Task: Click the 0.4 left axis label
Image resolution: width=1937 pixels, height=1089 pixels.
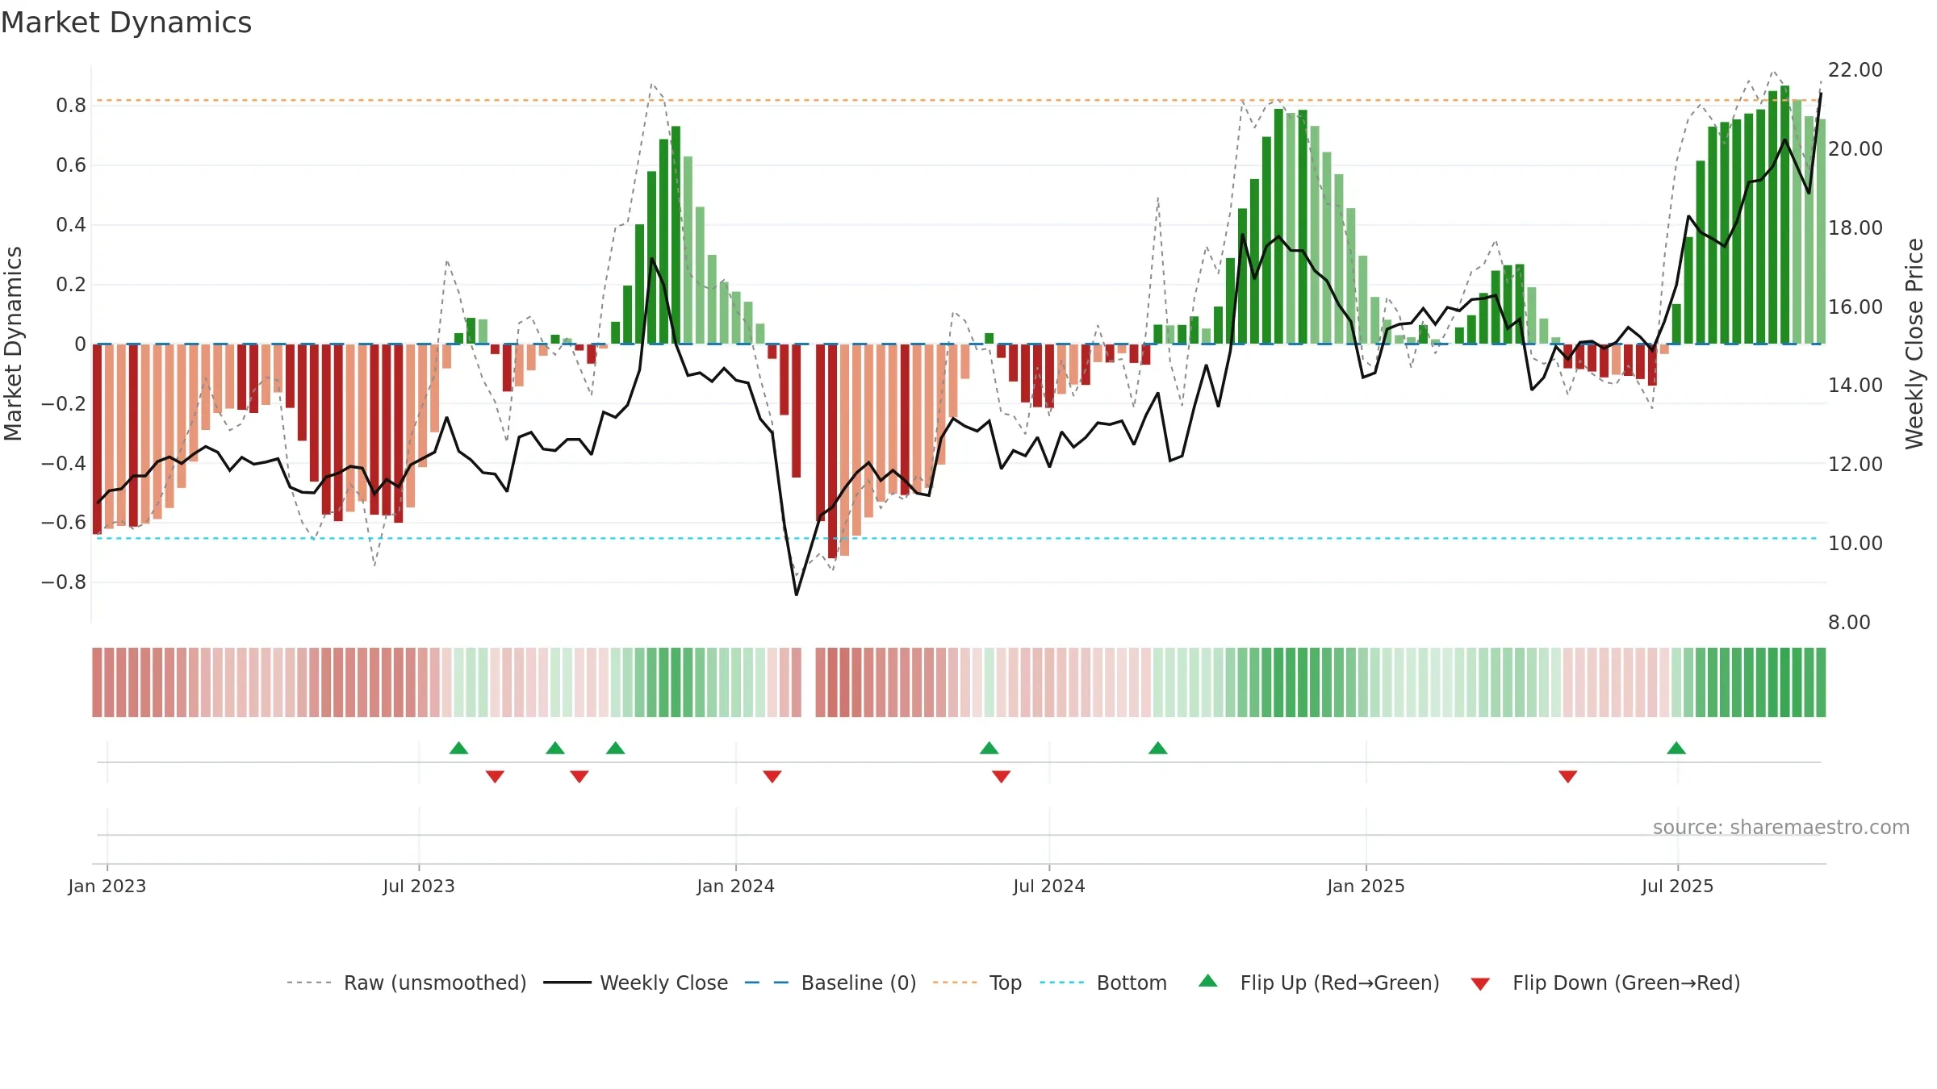Action: [71, 225]
